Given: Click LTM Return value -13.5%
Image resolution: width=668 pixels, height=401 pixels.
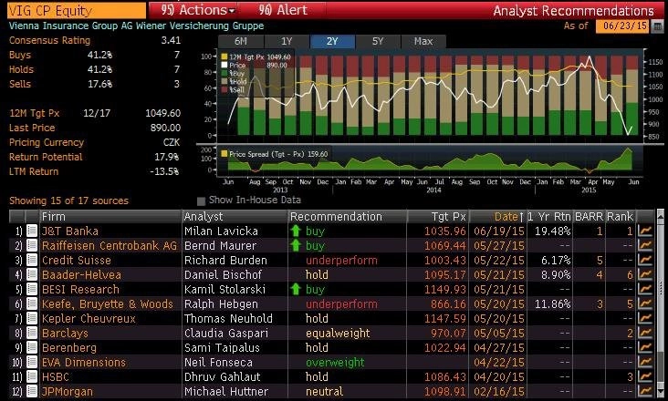Looking at the screenshot, I should tap(164, 172).
